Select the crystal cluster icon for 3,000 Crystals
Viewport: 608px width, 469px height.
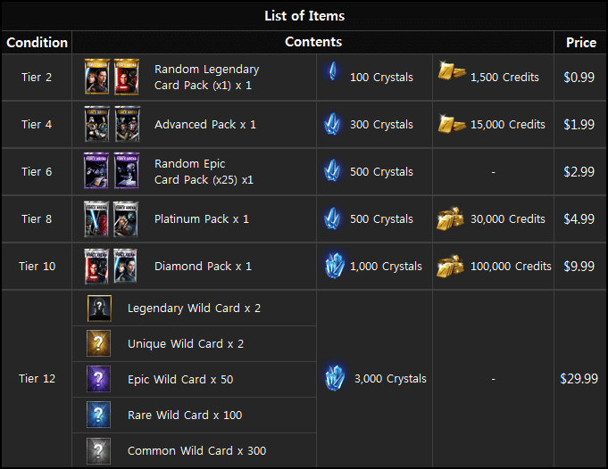point(335,377)
